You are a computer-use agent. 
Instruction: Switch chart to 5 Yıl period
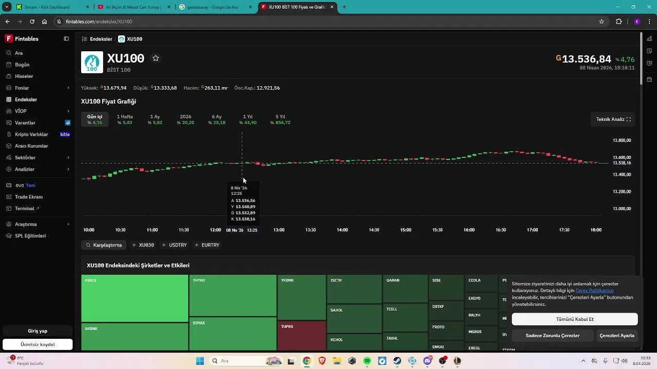point(280,119)
